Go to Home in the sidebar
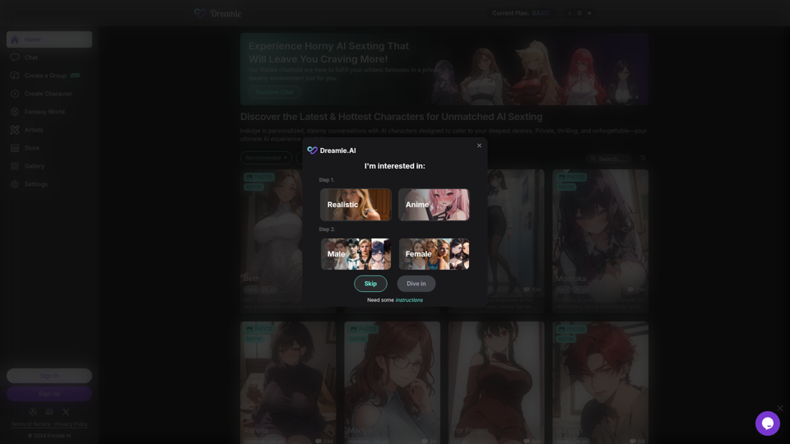Image resolution: width=790 pixels, height=444 pixels. 49,39
